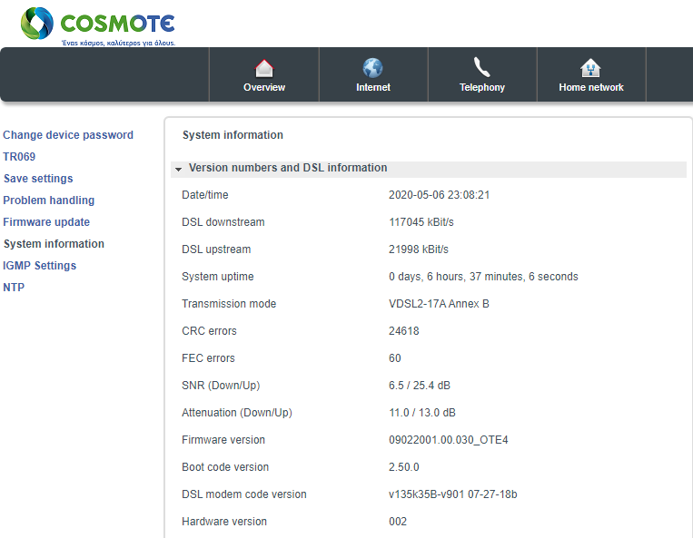The image size is (693, 538).
Task: Click CRC errors value 24618
Action: (404, 331)
